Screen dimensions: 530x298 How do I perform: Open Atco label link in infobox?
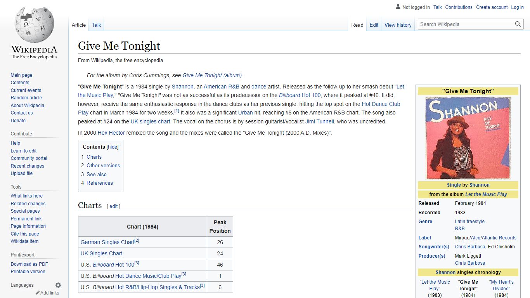tap(476, 238)
